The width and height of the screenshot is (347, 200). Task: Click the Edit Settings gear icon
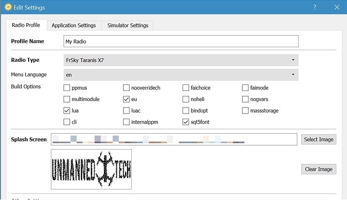pyautogui.click(x=8, y=7)
